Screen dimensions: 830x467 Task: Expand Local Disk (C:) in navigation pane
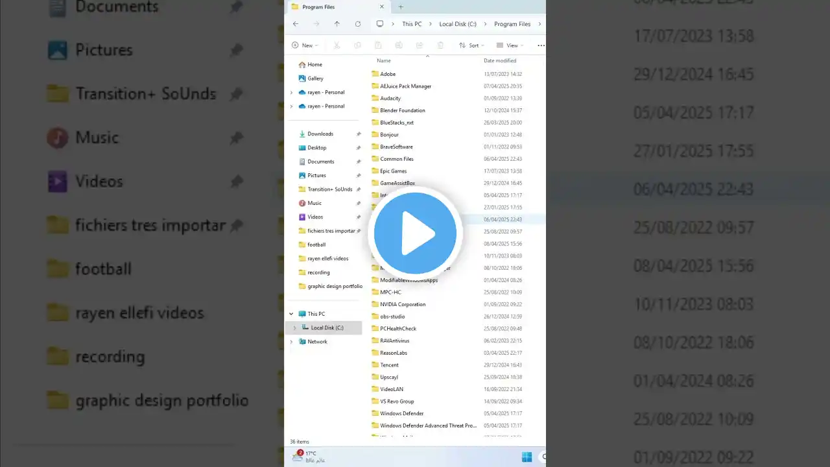[294, 328]
